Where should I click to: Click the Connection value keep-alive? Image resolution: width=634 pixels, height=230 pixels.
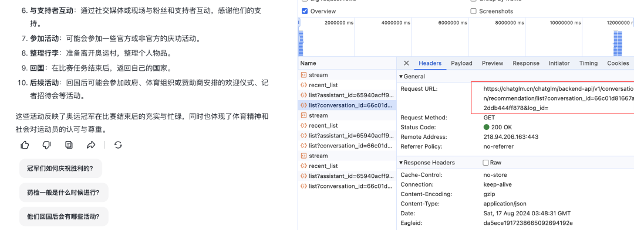tap(497, 184)
